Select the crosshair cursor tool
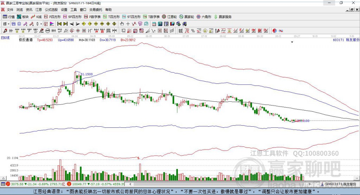The height and width of the screenshot is (195, 360). [x=128, y=24]
